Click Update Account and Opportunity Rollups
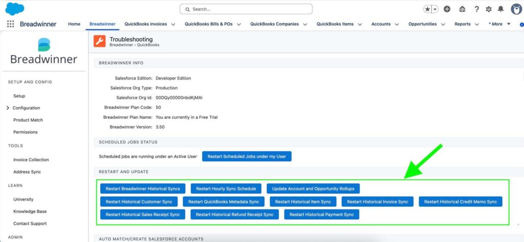524x242 pixels. (313, 189)
